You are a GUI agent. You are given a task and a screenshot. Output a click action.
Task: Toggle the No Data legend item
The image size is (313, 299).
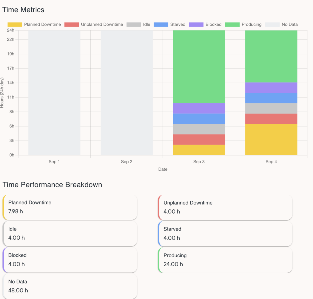pos(281,24)
